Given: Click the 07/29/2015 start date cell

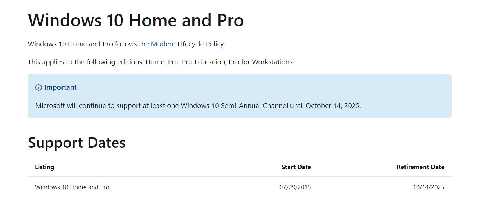Looking at the screenshot, I should tap(295, 187).
